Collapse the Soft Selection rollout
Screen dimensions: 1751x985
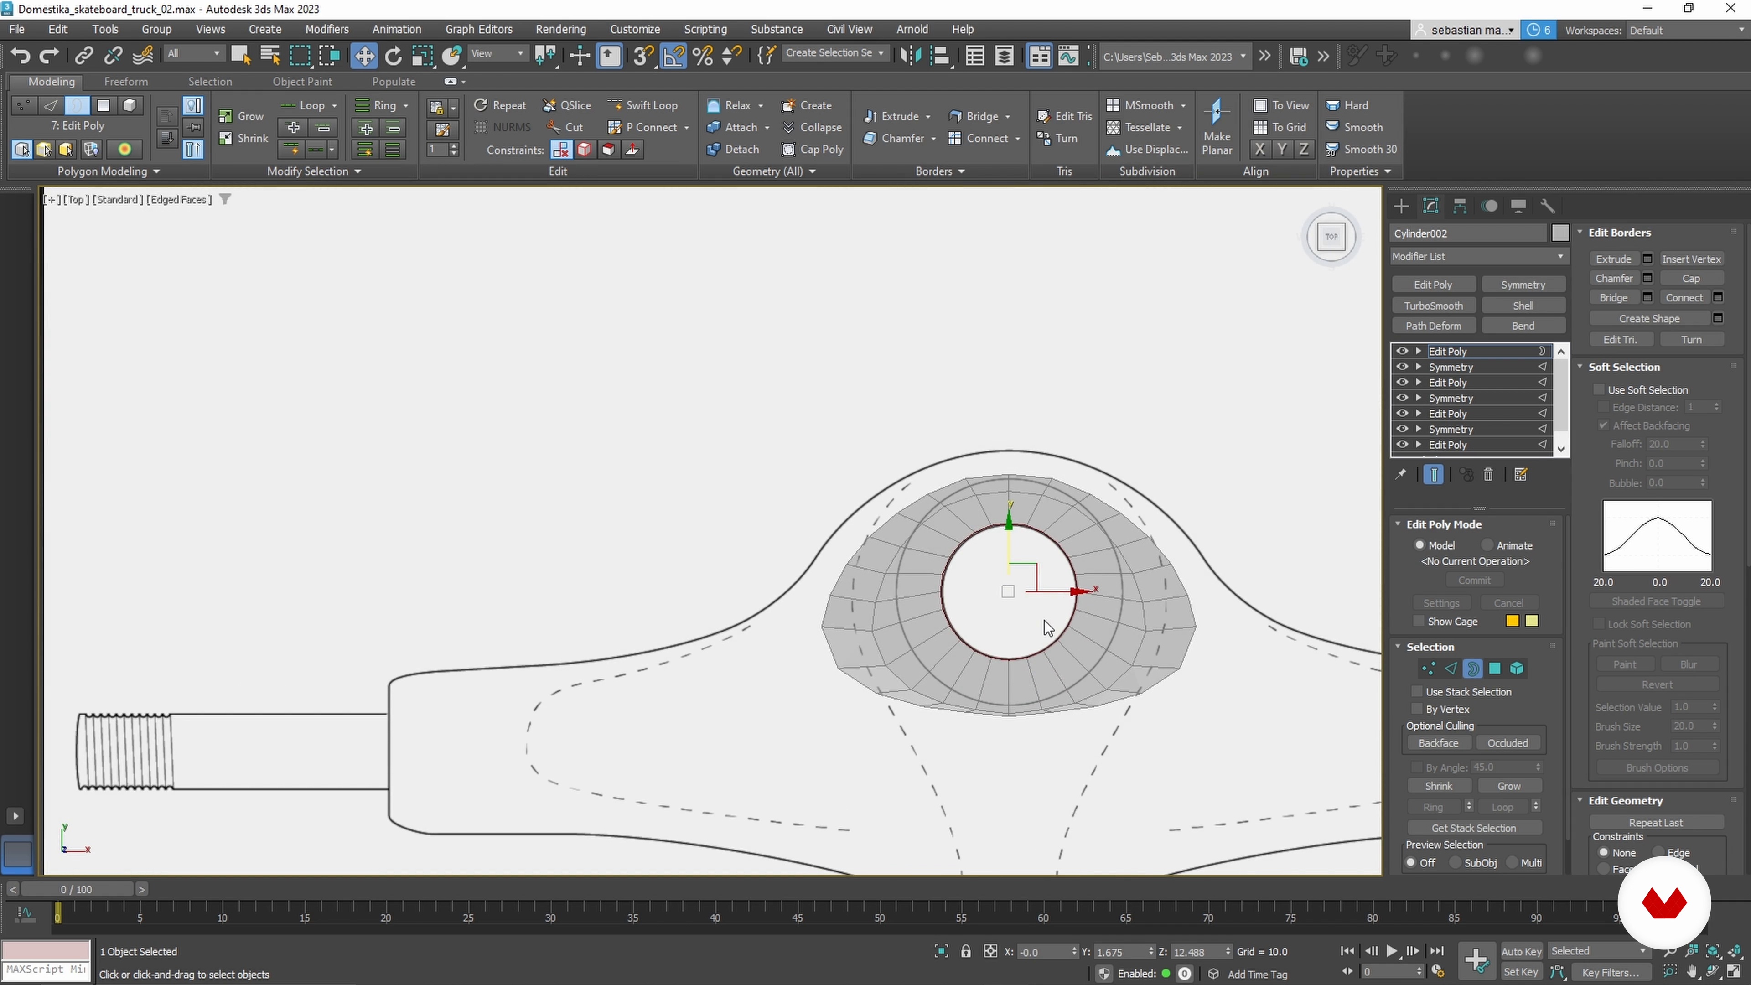(x=1580, y=367)
